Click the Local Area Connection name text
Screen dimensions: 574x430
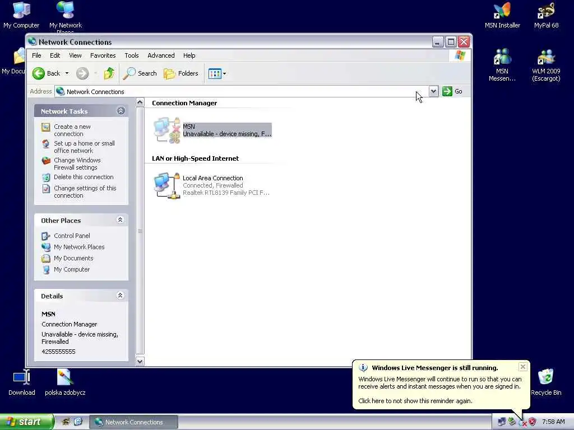212,178
